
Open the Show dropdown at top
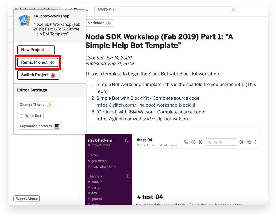click(77, 10)
